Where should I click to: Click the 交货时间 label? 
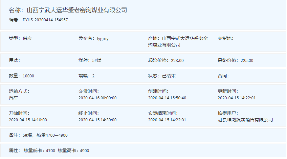(x=89, y=91)
